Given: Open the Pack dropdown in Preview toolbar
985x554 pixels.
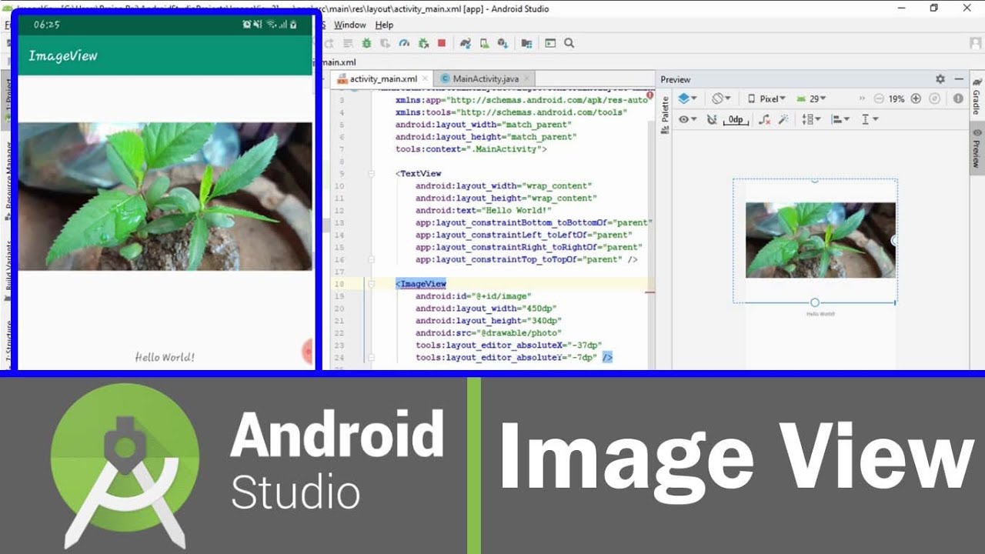Looking at the screenshot, I should pyautogui.click(x=811, y=119).
